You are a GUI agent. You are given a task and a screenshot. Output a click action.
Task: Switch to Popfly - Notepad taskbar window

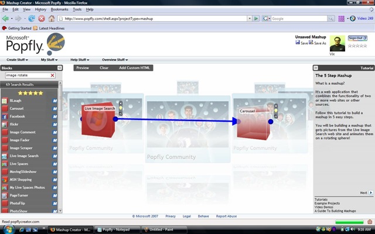click(117, 230)
